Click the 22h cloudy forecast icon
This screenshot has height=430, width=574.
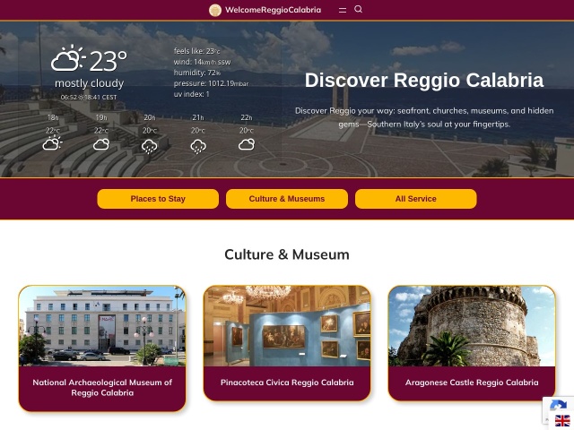pos(247,144)
